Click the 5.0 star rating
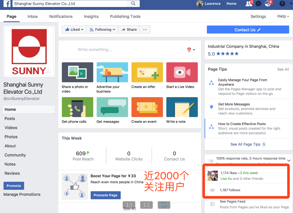The image size is (293, 213). click(x=223, y=54)
